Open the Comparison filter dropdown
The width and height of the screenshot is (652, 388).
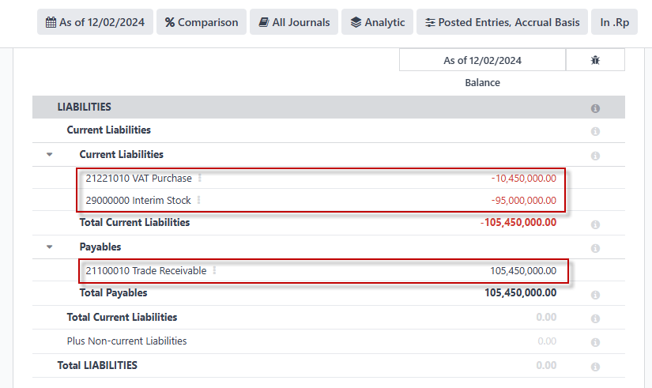[x=202, y=22]
